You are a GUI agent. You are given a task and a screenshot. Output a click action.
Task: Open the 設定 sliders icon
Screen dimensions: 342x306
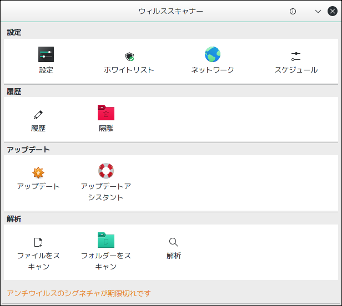pos(46,54)
